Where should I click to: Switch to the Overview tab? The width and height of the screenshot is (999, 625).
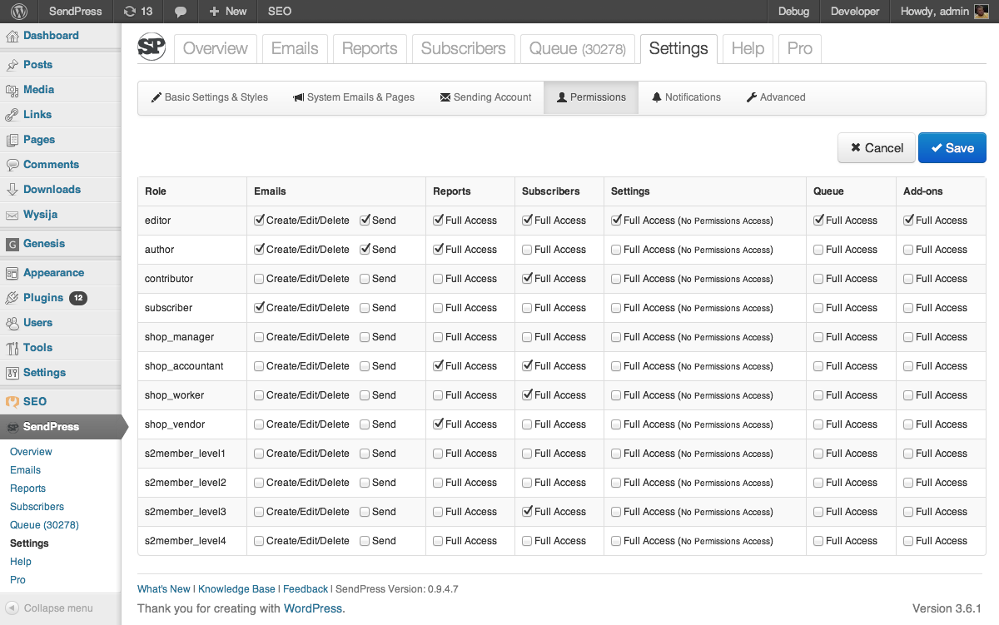pyautogui.click(x=216, y=48)
